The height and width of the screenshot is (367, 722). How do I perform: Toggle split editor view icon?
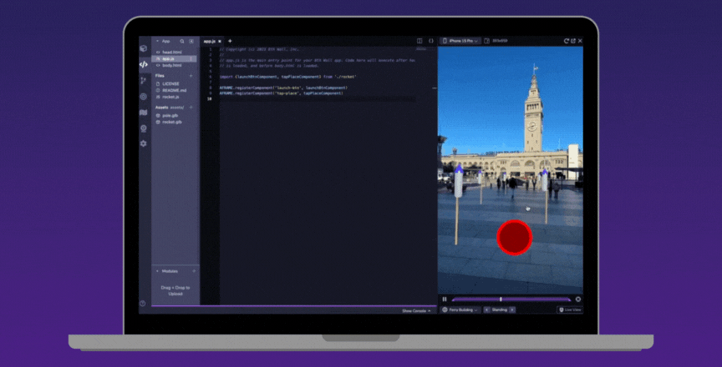point(419,41)
